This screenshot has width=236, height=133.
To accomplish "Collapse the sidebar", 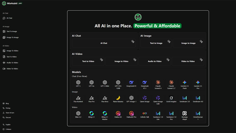I will click(7, 129).
